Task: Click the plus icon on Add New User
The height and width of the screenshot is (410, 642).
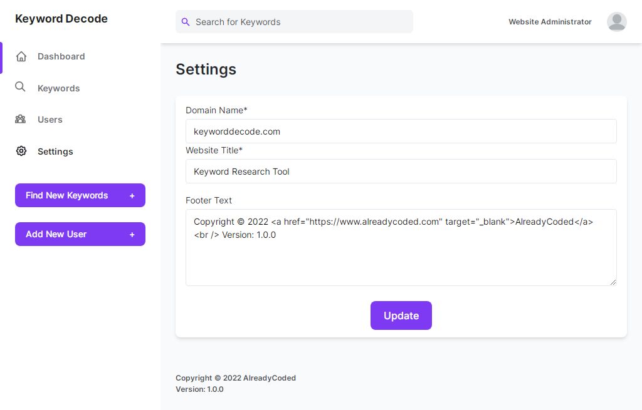Action: [132, 235]
